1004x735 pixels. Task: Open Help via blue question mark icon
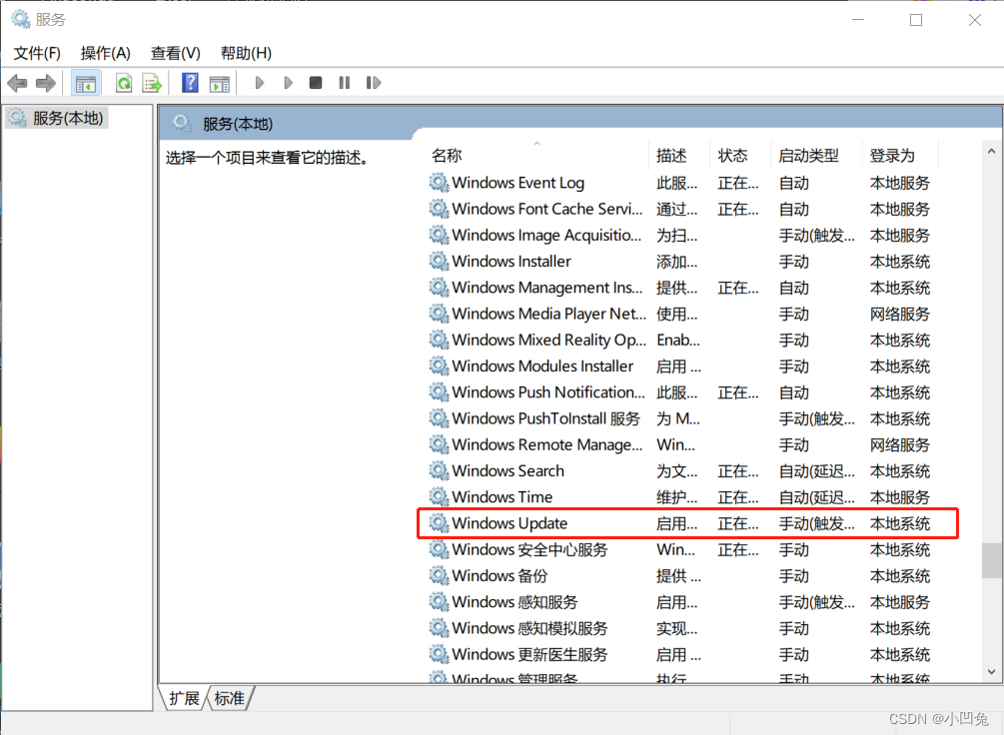[190, 83]
